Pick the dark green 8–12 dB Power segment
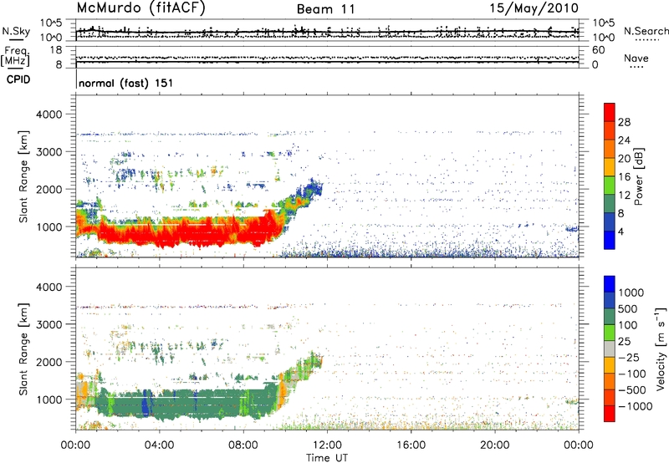The width and height of the screenshot is (669, 463). coord(610,204)
